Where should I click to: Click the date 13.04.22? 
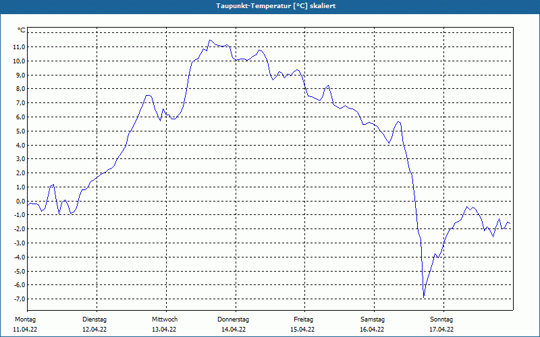(164, 330)
